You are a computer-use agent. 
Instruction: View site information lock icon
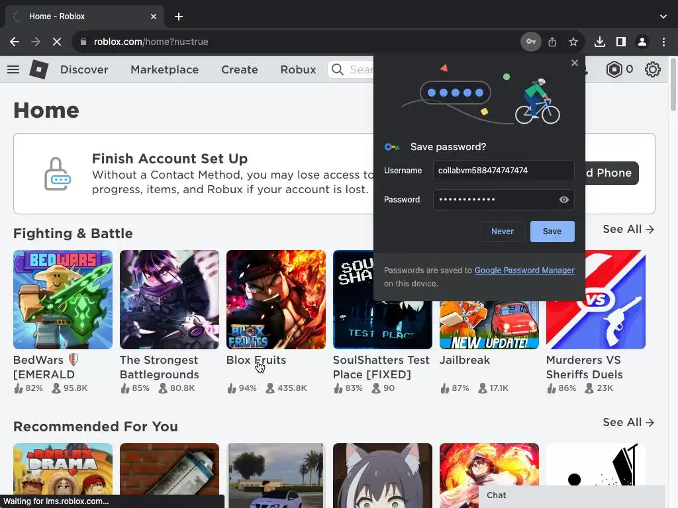(83, 42)
